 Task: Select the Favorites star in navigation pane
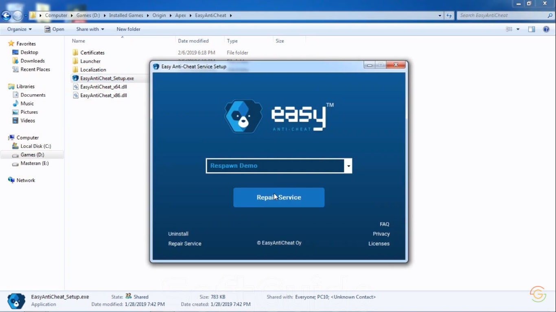point(11,43)
